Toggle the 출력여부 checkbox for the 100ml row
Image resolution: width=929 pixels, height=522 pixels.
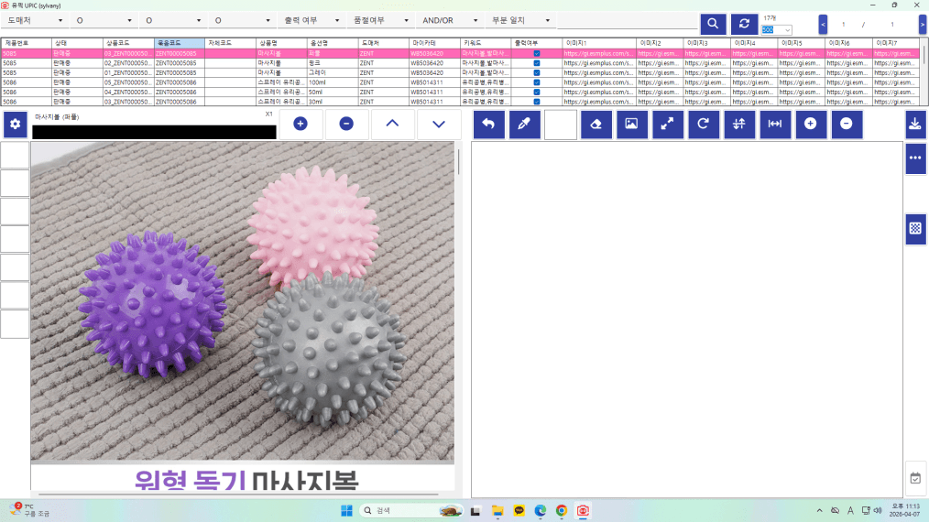(x=537, y=82)
